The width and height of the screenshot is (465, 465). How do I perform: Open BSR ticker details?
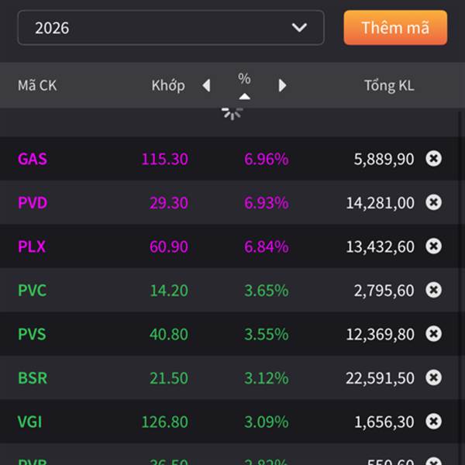[x=33, y=377]
